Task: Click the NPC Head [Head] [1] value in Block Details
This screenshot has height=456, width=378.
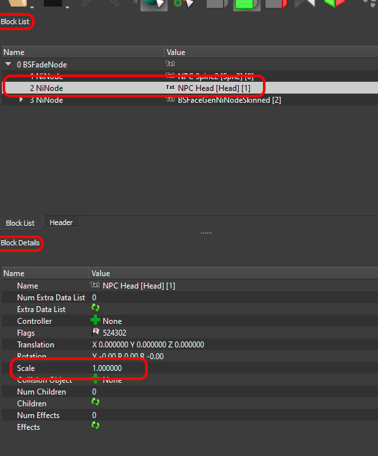Action: [139, 286]
